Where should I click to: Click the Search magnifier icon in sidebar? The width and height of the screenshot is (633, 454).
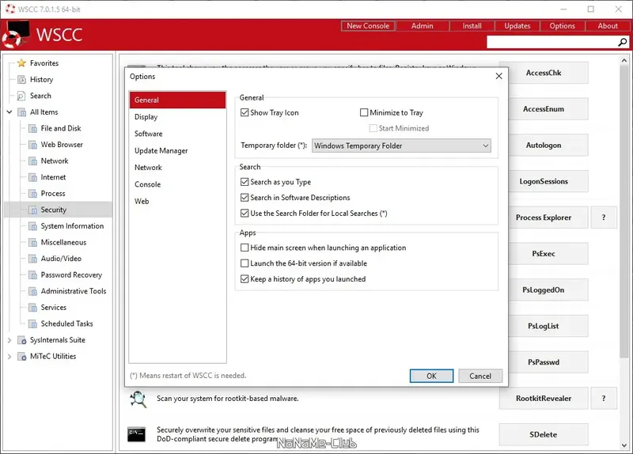point(22,96)
